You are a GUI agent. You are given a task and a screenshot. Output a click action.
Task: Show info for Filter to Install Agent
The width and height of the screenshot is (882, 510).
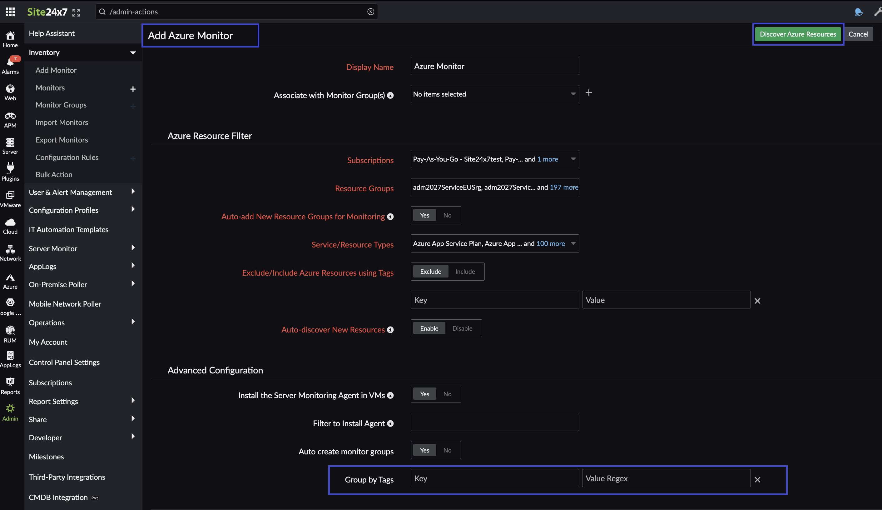point(390,423)
